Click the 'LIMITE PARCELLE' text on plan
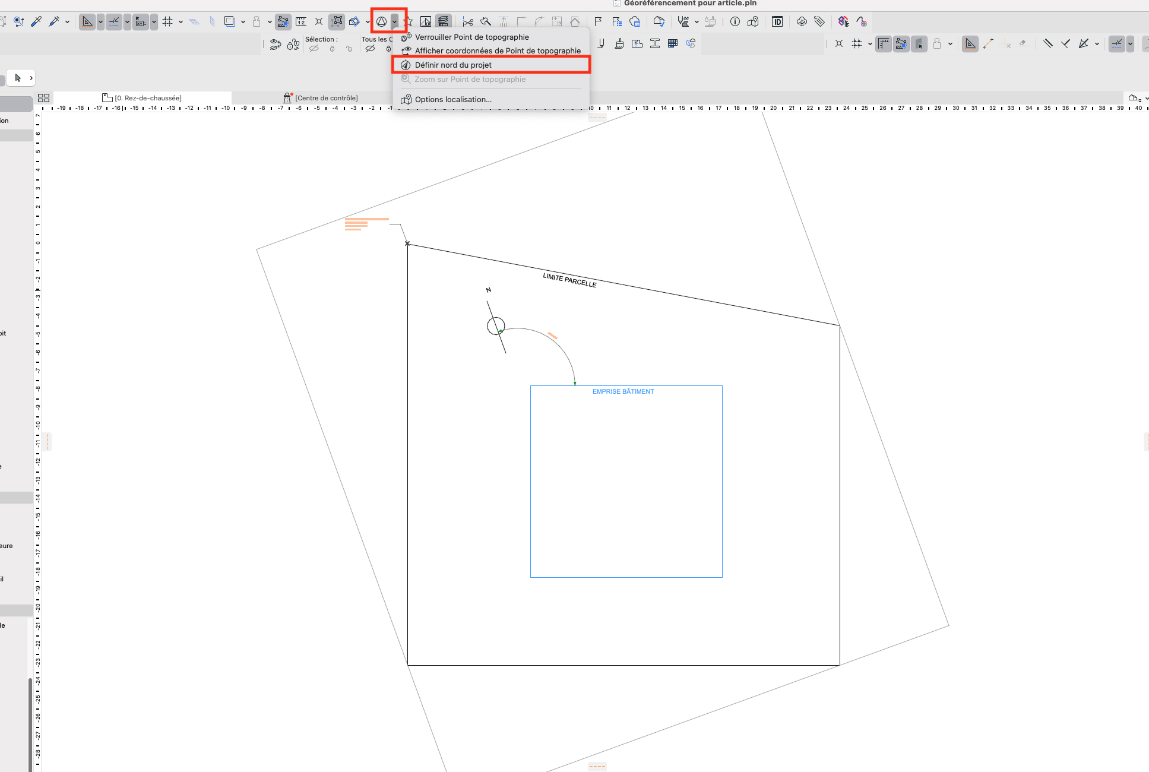Image resolution: width=1149 pixels, height=772 pixels. pyautogui.click(x=569, y=280)
